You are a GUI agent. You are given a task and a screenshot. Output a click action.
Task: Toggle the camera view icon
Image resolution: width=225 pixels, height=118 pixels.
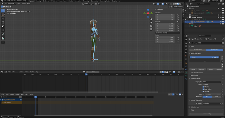(151, 26)
